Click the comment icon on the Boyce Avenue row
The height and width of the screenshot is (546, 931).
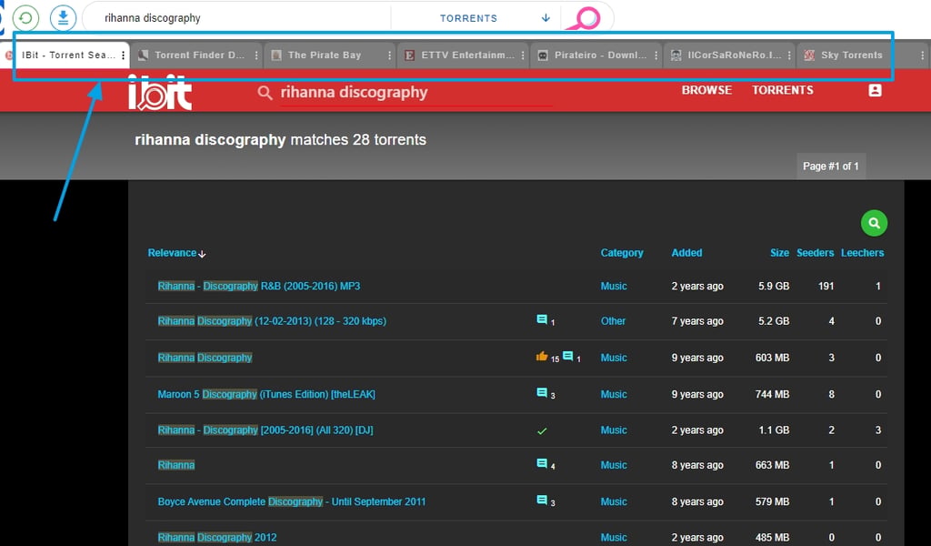pos(542,500)
